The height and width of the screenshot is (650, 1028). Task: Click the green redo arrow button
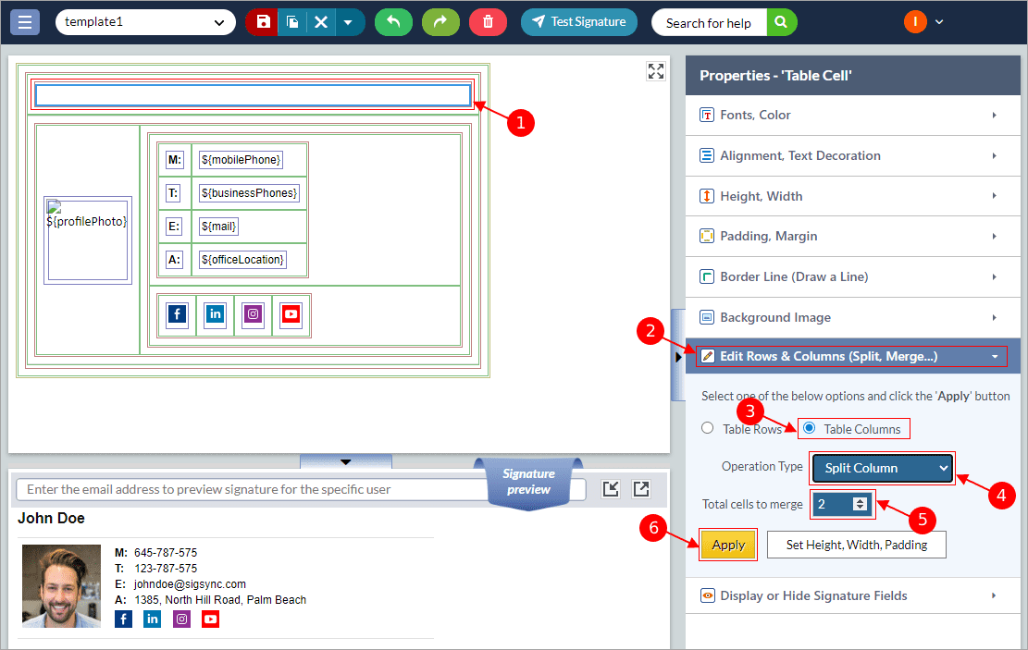click(440, 21)
